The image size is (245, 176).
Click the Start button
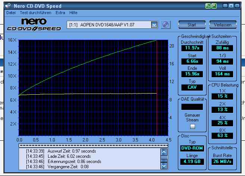tap(192, 25)
